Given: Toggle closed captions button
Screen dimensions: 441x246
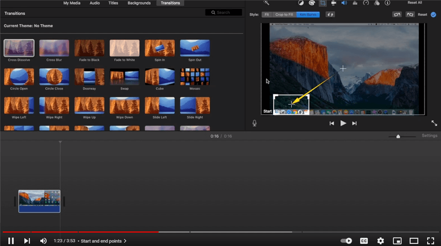Looking at the screenshot, I should pos(364,241).
